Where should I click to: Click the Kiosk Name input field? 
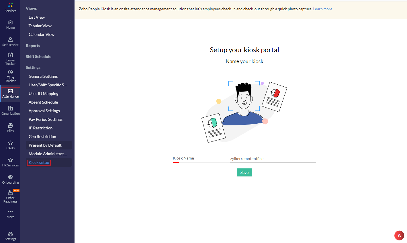(x=273, y=159)
